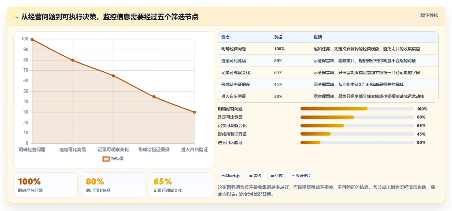452x211 pixels.
Task: Click the 维度 table column header
Action: point(225,37)
